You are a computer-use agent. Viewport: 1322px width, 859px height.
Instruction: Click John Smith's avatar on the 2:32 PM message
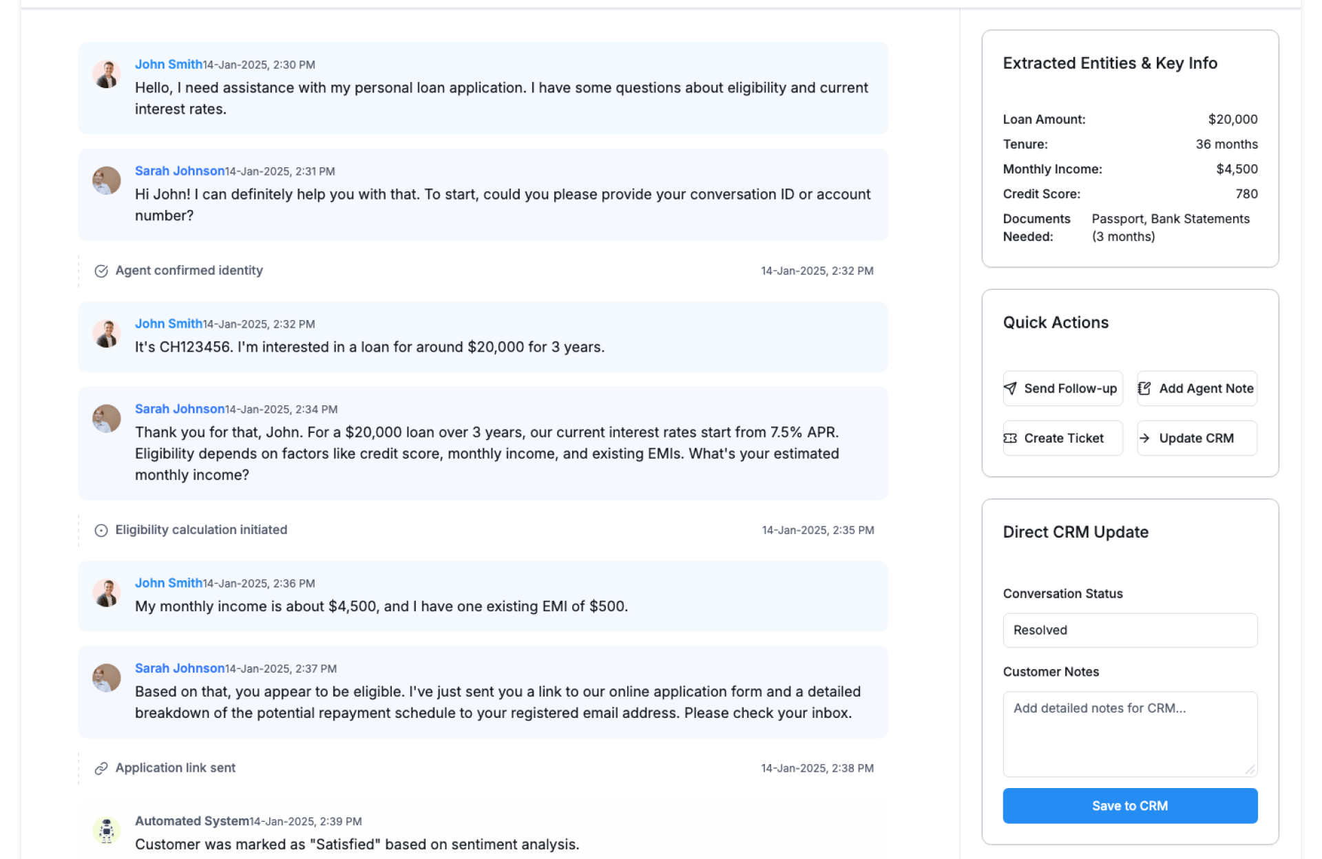(x=107, y=334)
